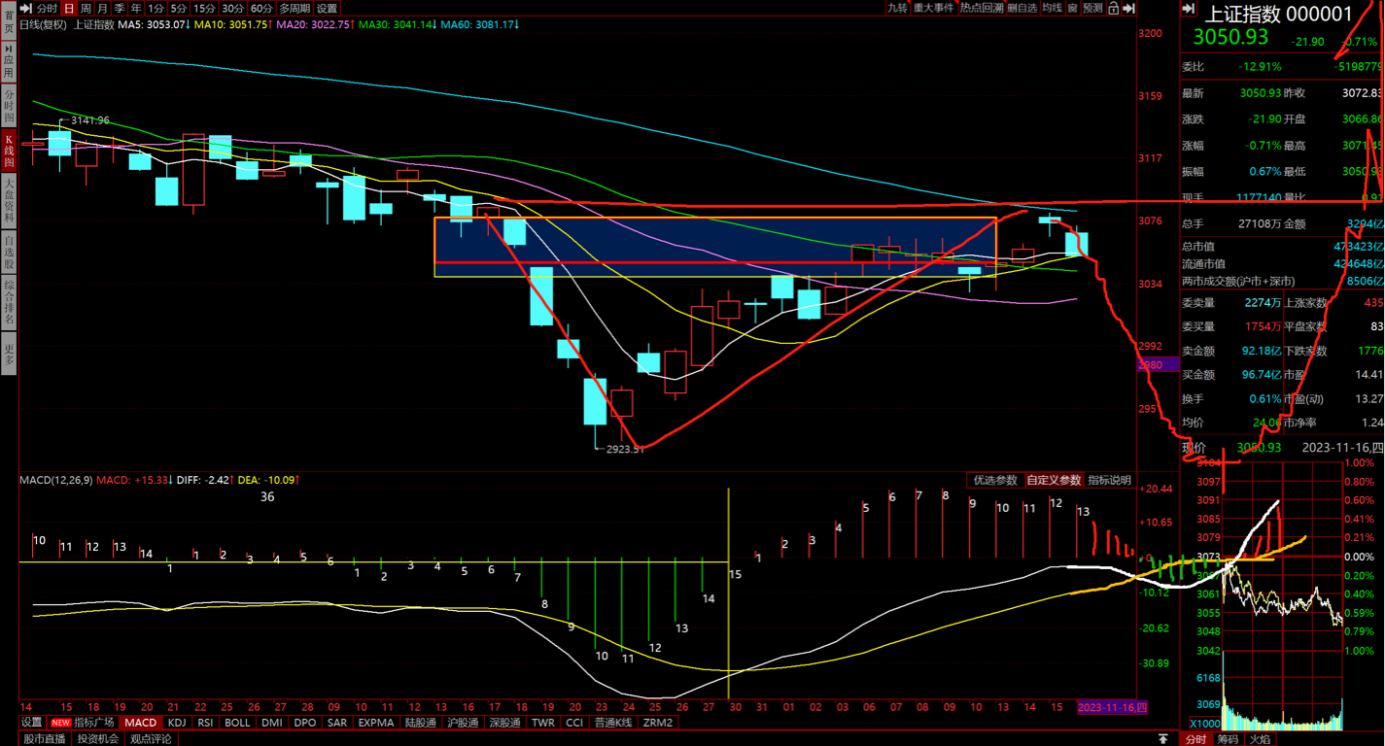
Task: Select the KDJ indicator tab
Action: point(177,723)
